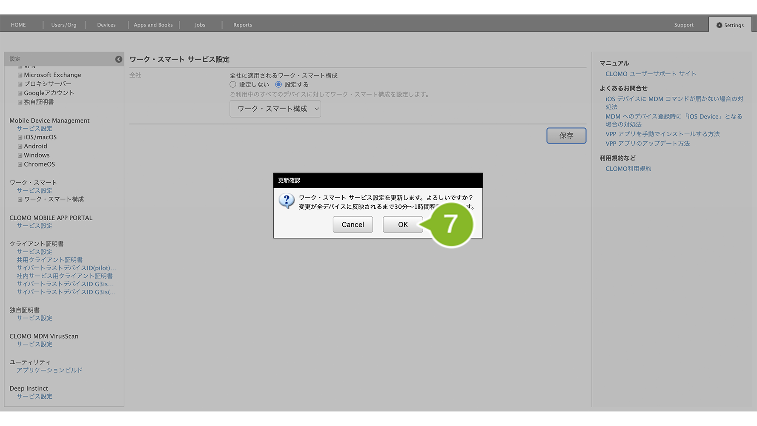The height and width of the screenshot is (426, 757).
Task: Expand the ChromeOS tree node
Action: 20,164
